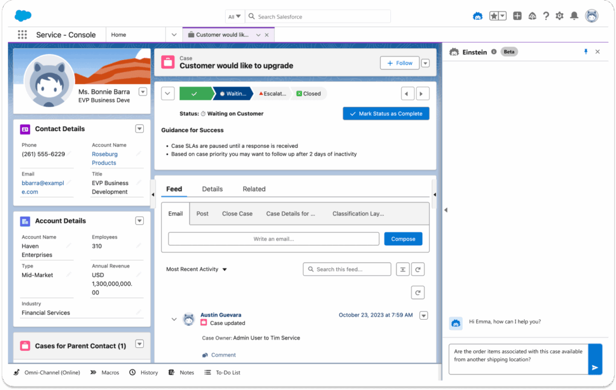The image size is (616, 390).
Task: Toggle the case path details chevron
Action: [x=168, y=94]
